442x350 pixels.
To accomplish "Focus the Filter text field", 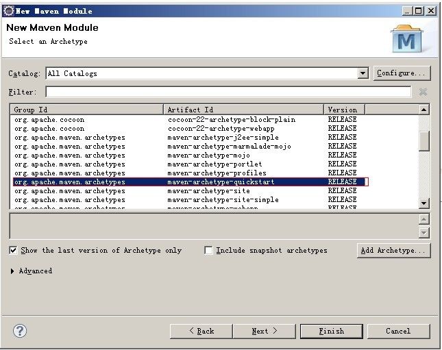I will 228,92.
